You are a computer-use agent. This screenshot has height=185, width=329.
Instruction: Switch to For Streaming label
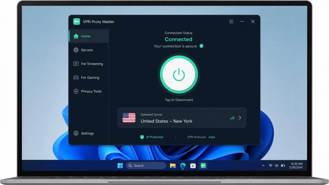[x=92, y=64]
